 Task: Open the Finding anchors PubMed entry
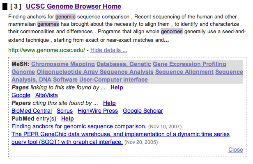click(x=79, y=126)
